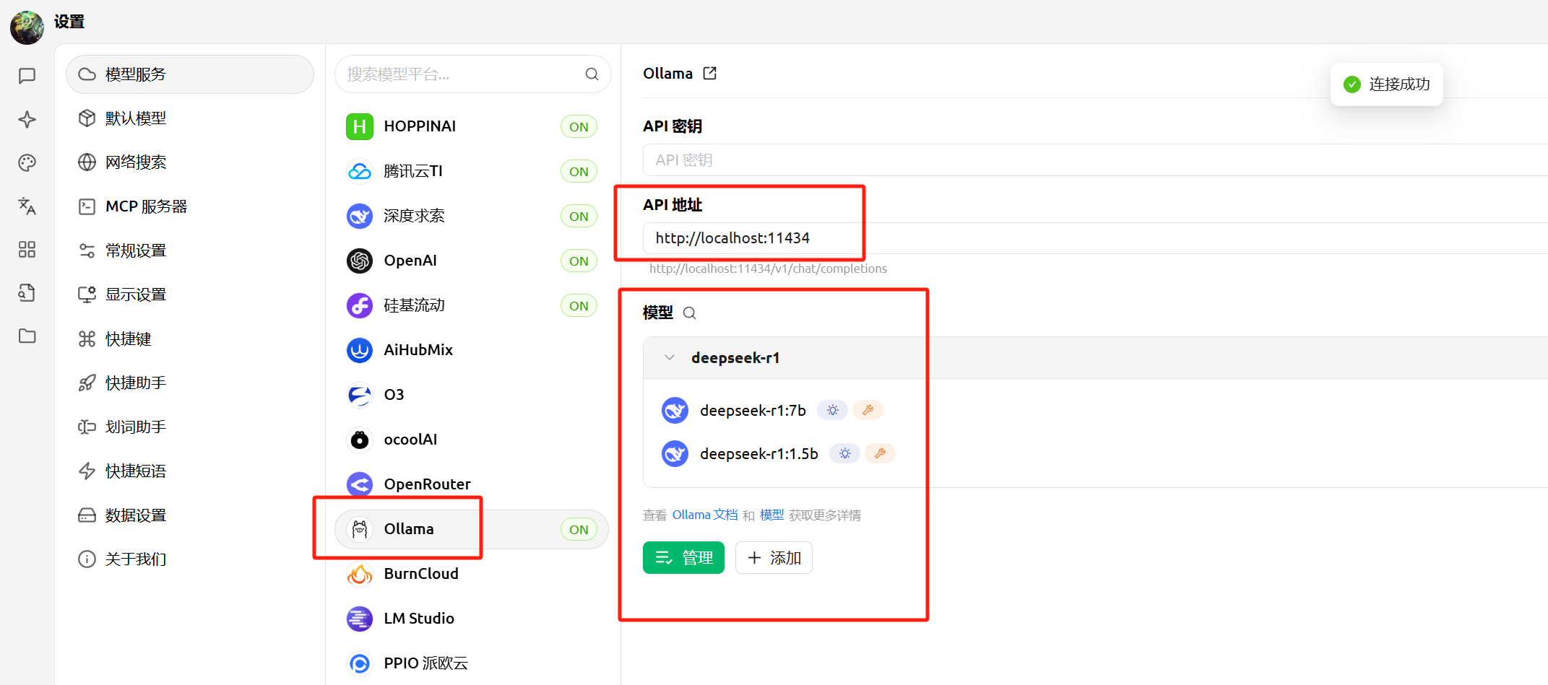
Task: Open the mini apps grid icon
Action: coord(27,250)
